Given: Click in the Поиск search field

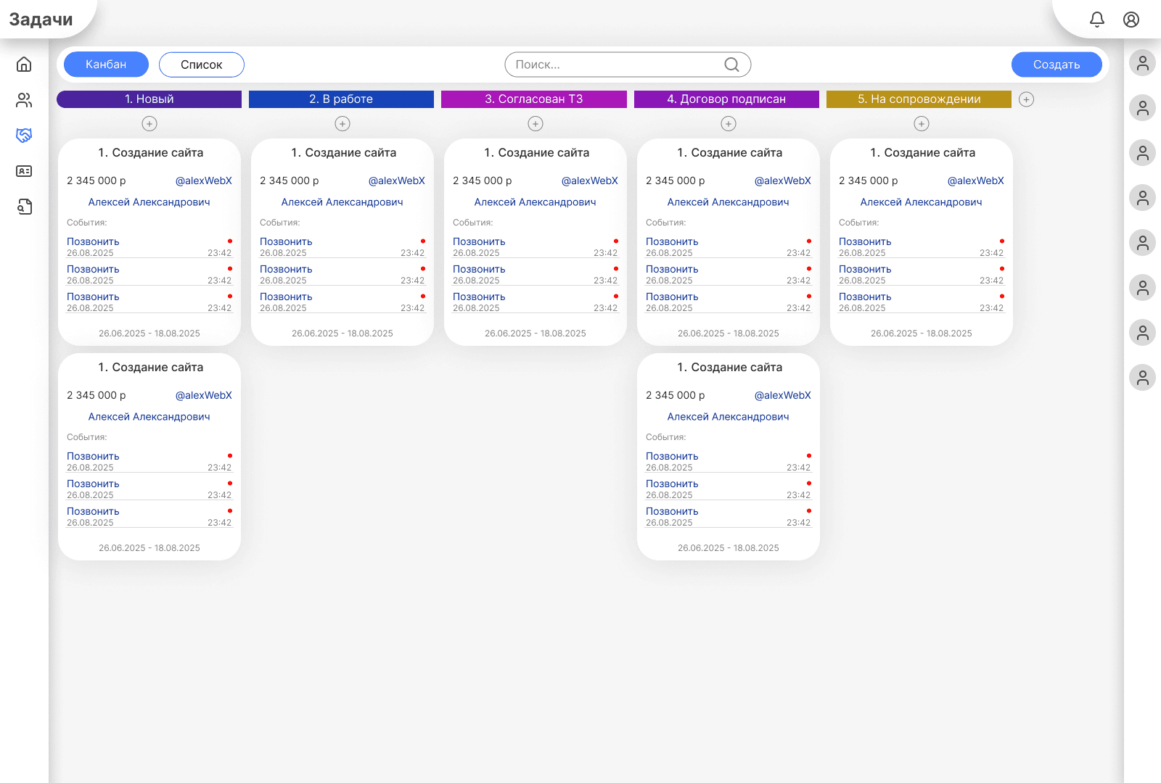Looking at the screenshot, I should pos(617,65).
